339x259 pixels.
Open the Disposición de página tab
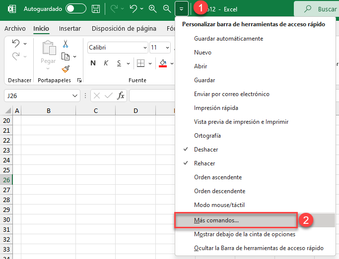point(124,28)
